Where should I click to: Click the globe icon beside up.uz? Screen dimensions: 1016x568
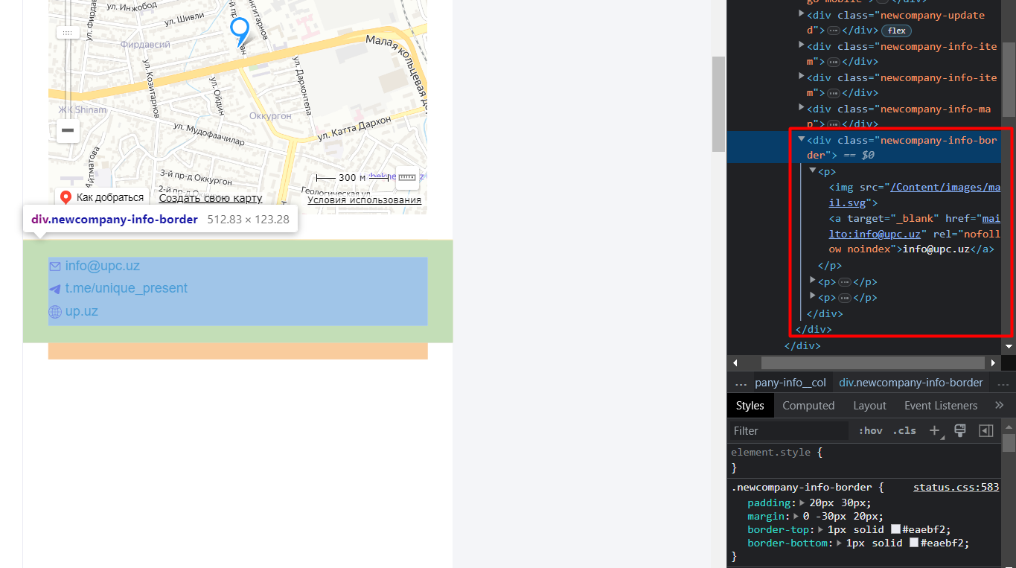[x=55, y=312]
